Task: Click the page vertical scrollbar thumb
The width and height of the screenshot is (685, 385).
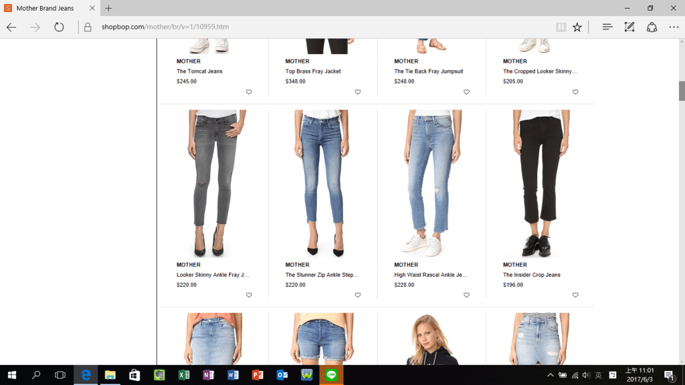Action: click(682, 91)
